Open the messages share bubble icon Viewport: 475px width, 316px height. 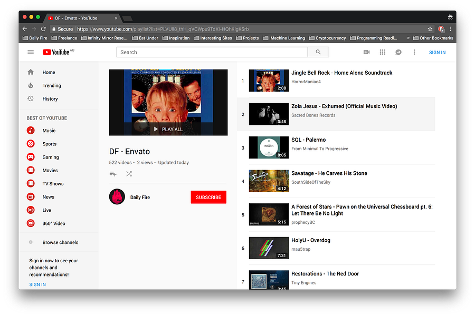coord(398,52)
